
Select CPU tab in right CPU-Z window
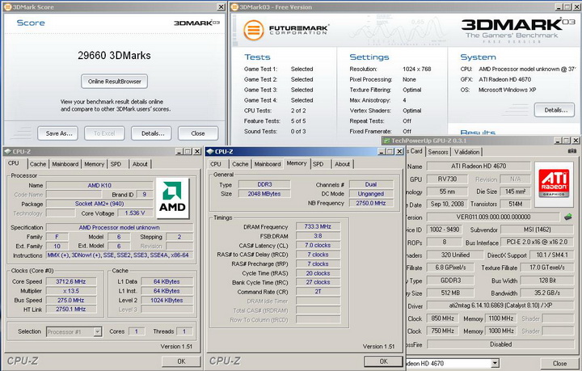[x=216, y=164]
